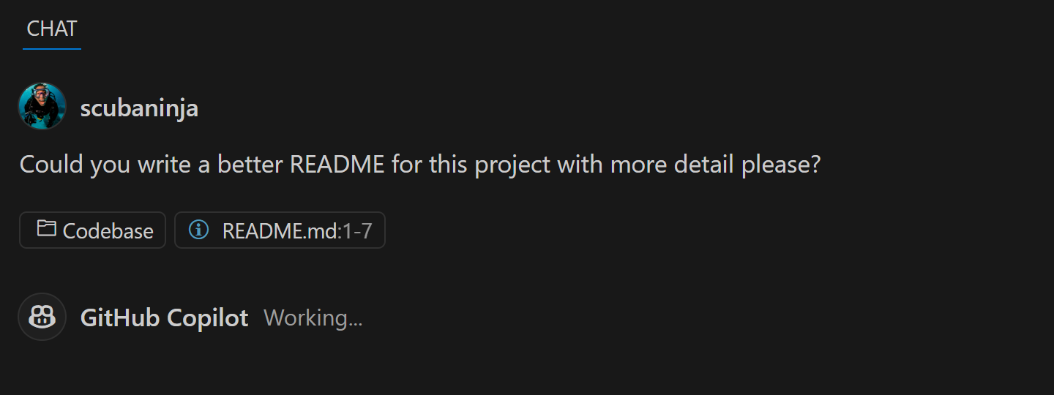Click the GitHub Copilot avatar icon
This screenshot has width=1054, height=395.
[x=42, y=317]
